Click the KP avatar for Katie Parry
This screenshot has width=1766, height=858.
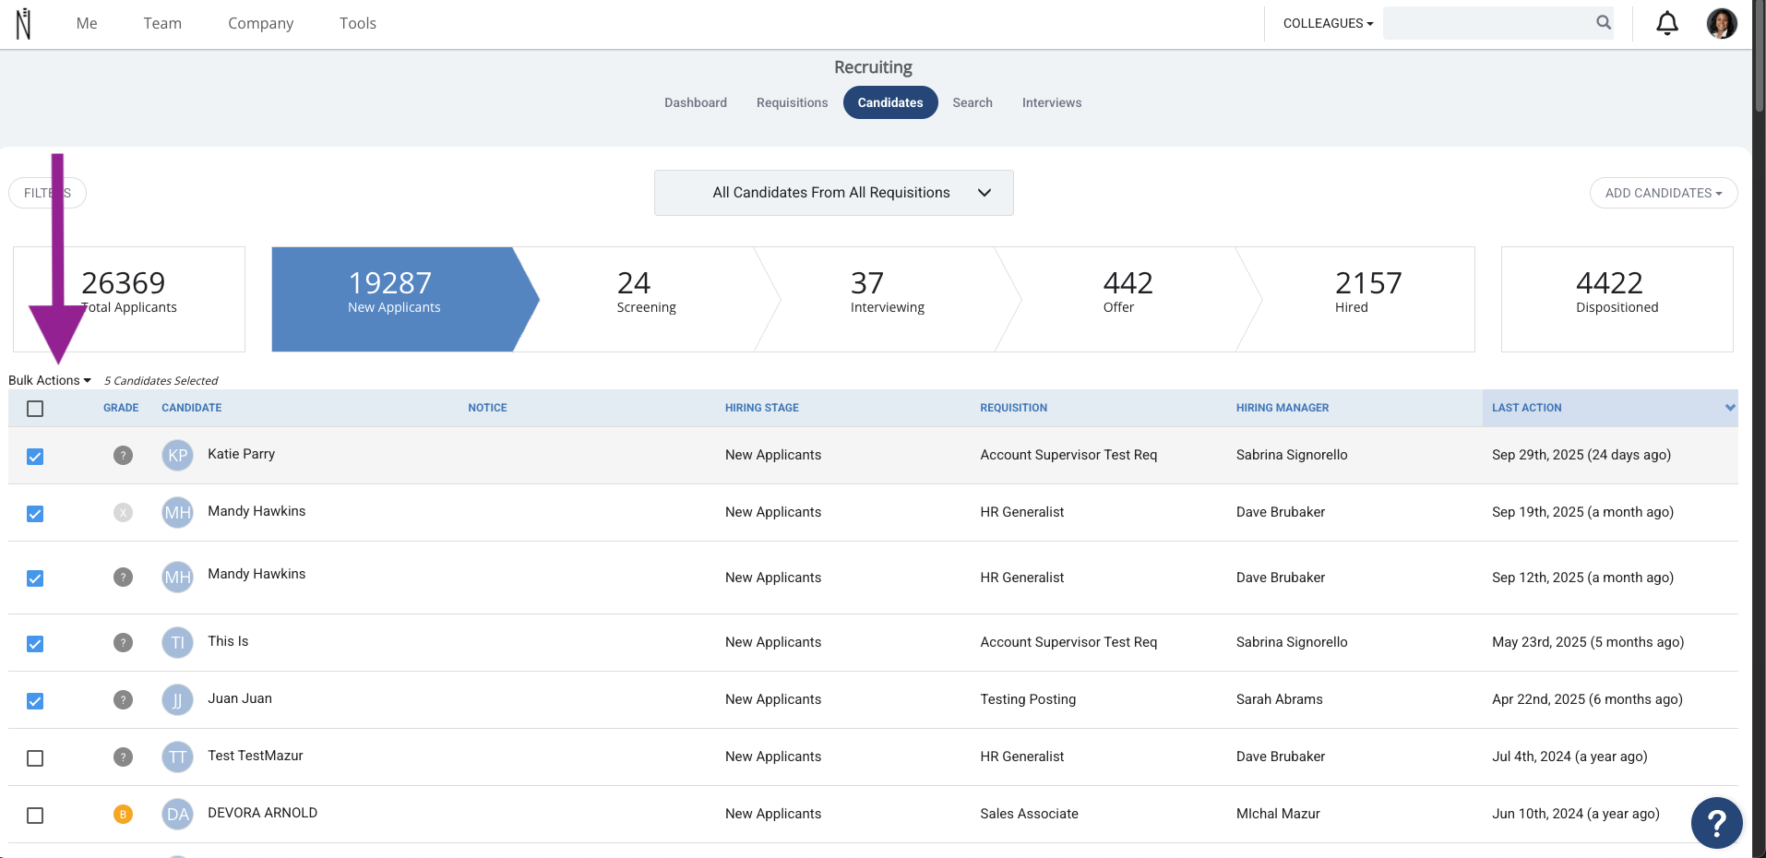(177, 455)
